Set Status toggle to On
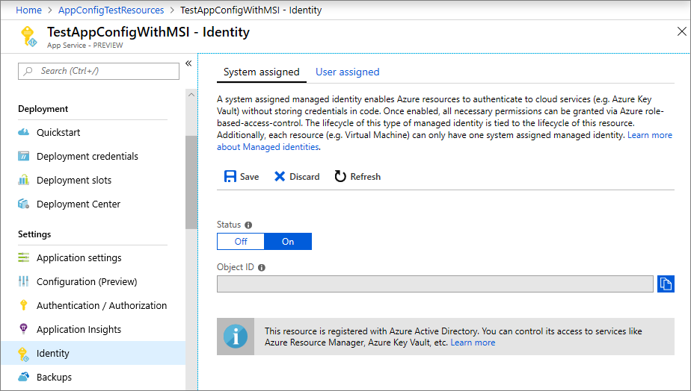691x391 pixels. [x=288, y=242]
